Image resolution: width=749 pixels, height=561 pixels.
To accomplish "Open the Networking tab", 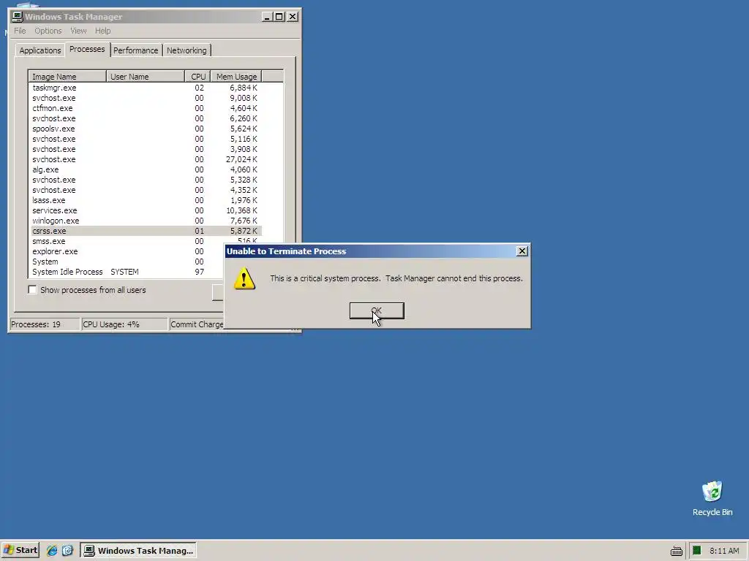I will click(x=187, y=50).
